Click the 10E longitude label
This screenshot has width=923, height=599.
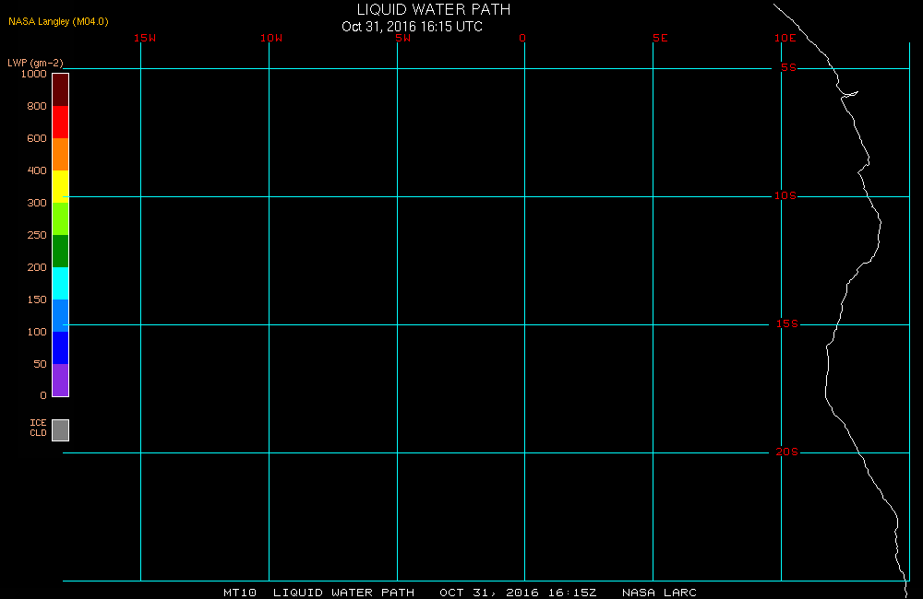pos(785,38)
